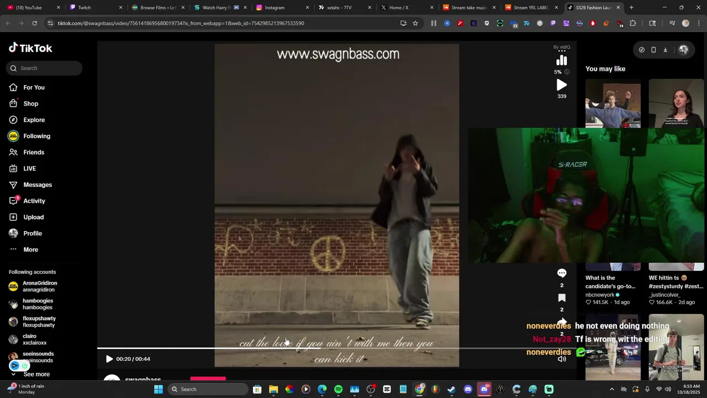Reload the current page
707x398 pixels.
coord(34,23)
